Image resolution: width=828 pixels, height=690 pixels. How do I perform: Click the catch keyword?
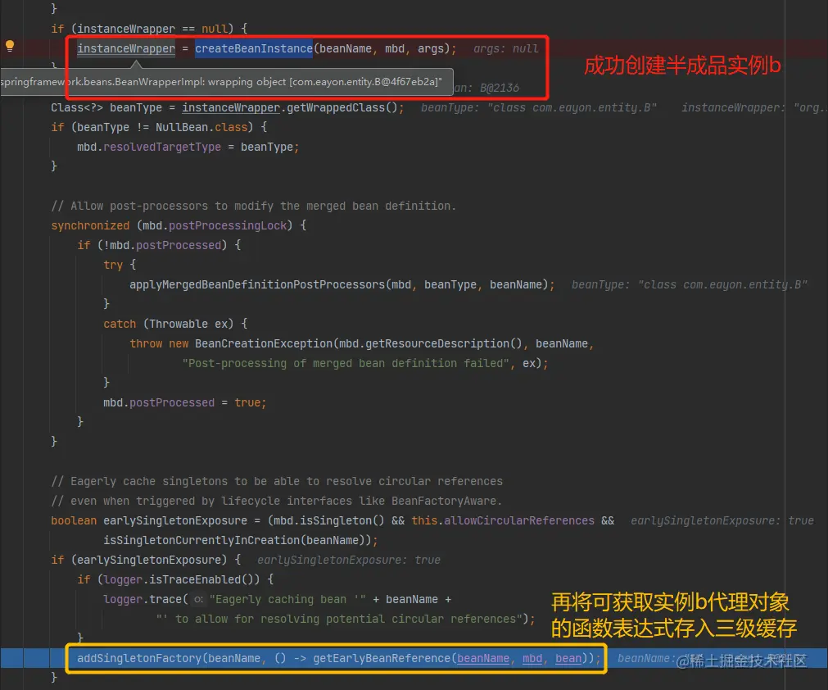[120, 324]
